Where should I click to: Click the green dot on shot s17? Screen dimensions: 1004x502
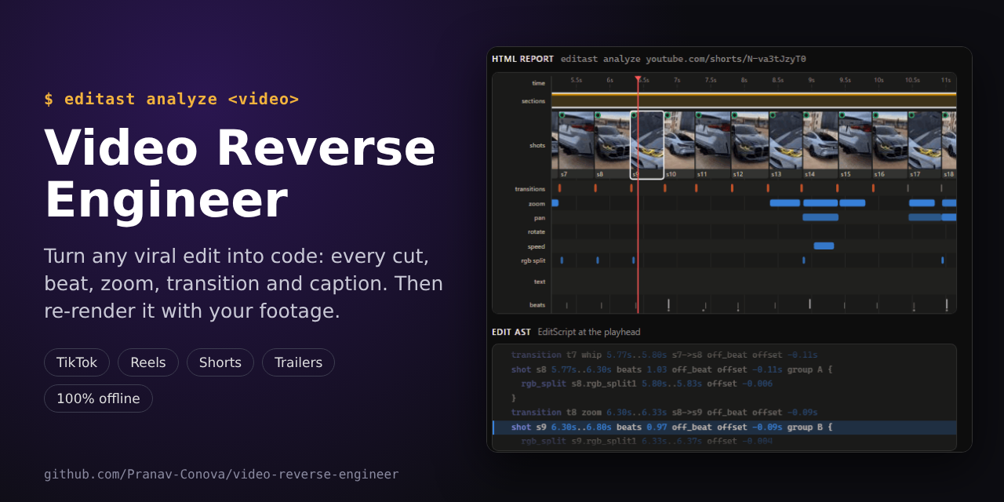coord(911,115)
